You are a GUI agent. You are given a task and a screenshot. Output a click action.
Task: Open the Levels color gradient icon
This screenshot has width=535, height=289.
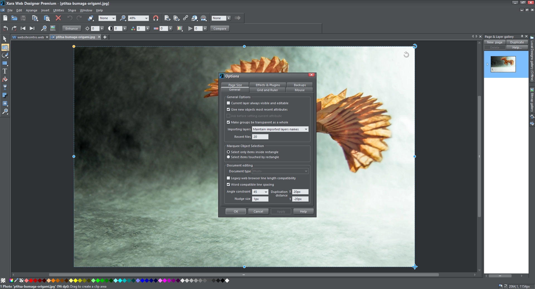coord(180,28)
